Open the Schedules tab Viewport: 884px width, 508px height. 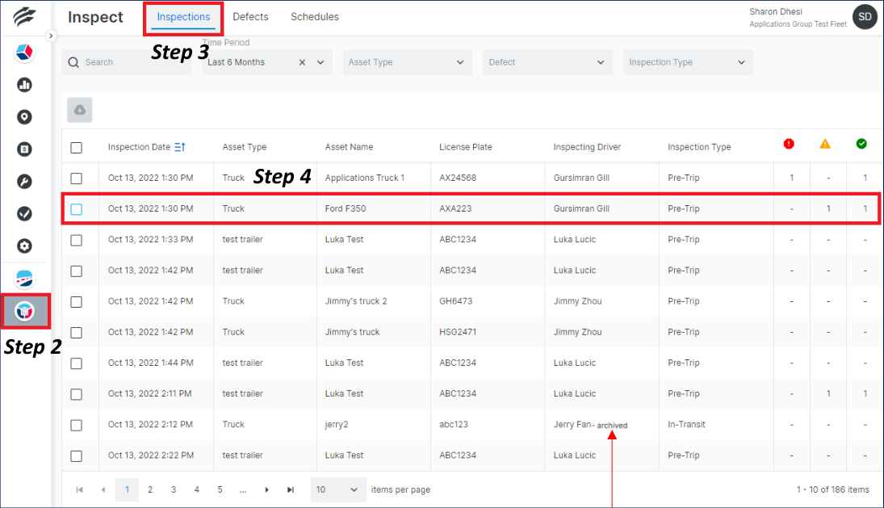point(314,16)
